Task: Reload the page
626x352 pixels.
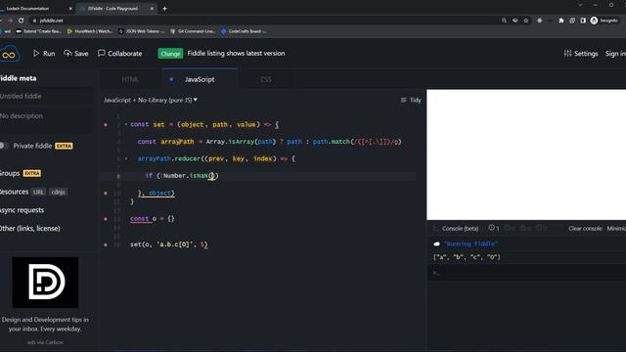Action: (x=22, y=21)
